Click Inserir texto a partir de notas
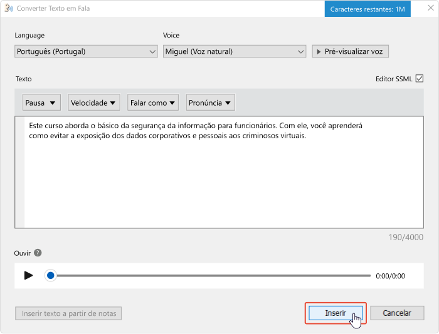The height and width of the screenshot is (334, 439). pos(68,313)
